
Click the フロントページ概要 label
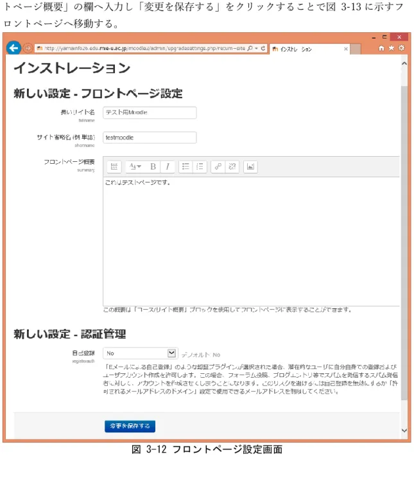coord(69,162)
